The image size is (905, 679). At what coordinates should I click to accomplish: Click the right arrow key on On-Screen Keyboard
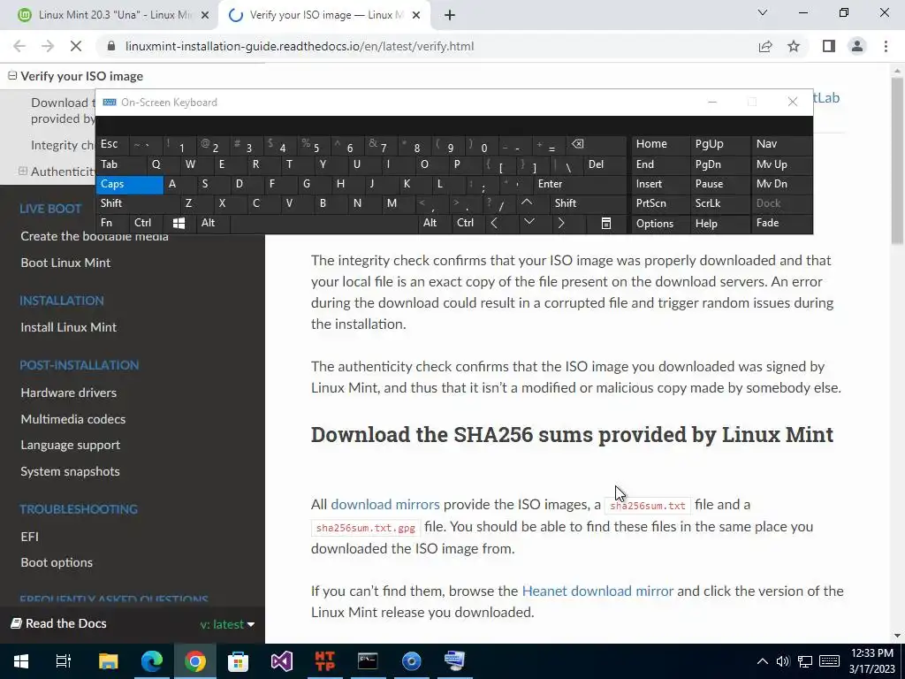(x=561, y=223)
